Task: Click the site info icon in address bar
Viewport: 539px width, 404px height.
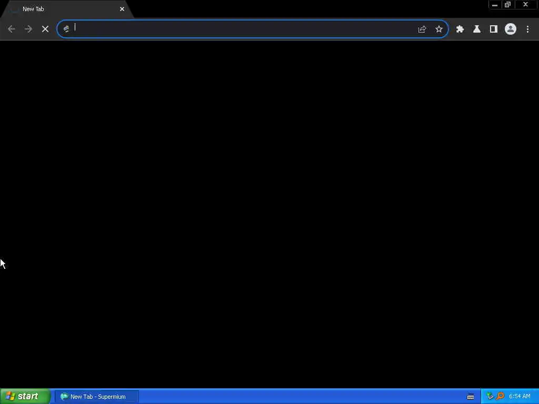Action: [x=66, y=29]
